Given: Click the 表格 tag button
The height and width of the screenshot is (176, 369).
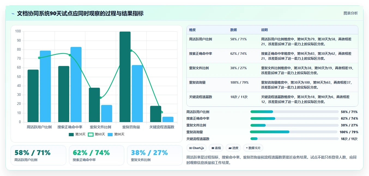Looking at the screenshot, I should click(x=216, y=148).
